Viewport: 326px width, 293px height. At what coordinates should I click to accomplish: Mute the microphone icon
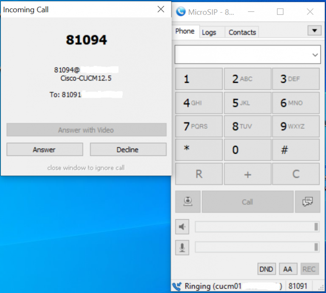point(182,247)
